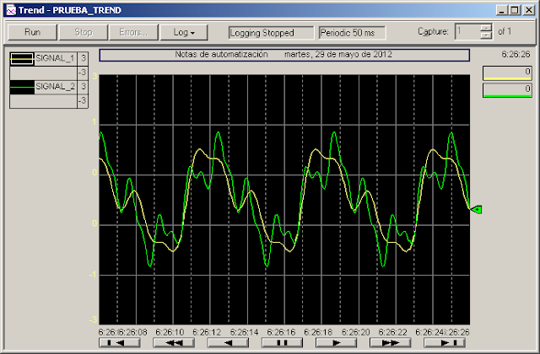The width and height of the screenshot is (540, 354).
Task: Click the green value marker at chart edge
Action: [476, 209]
